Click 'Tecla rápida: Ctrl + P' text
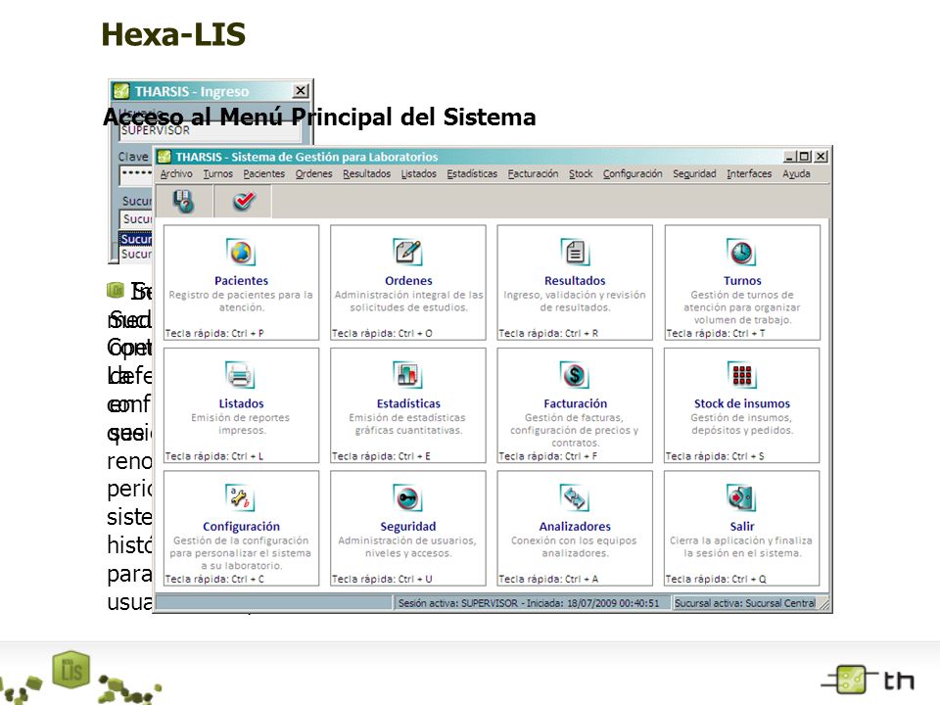The image size is (940, 705). click(214, 333)
